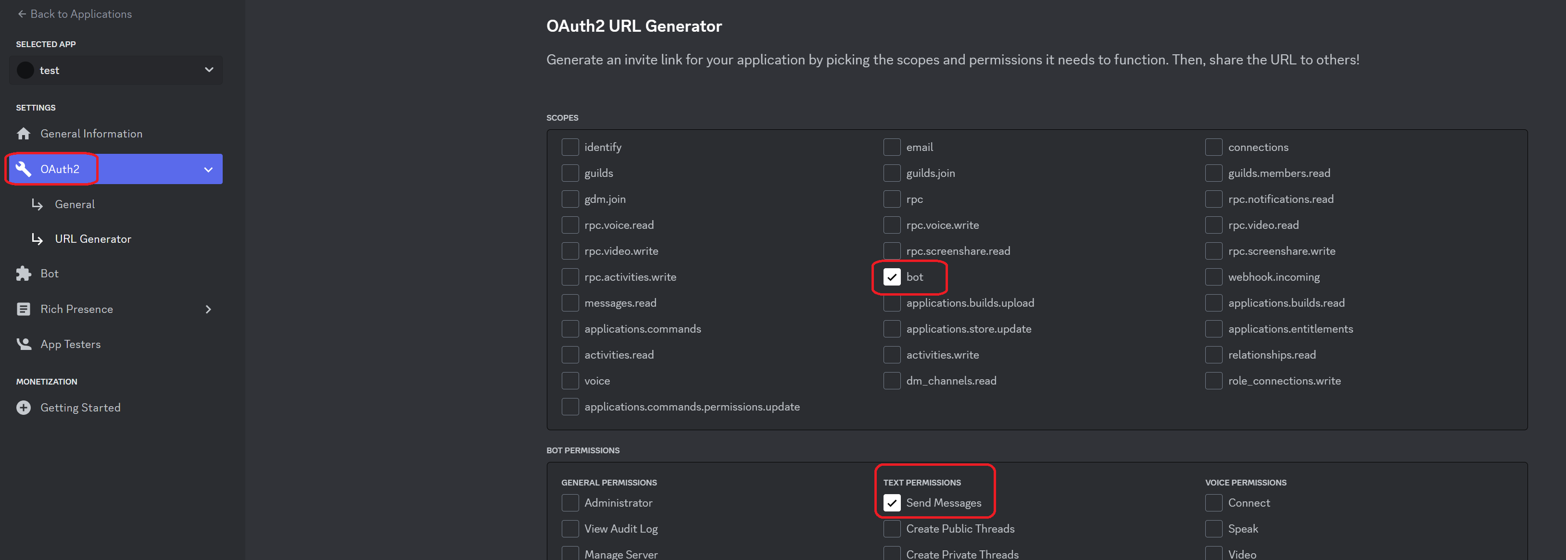Click the puzzle piece Bot icon
Image resolution: width=1566 pixels, height=560 pixels.
click(x=24, y=274)
